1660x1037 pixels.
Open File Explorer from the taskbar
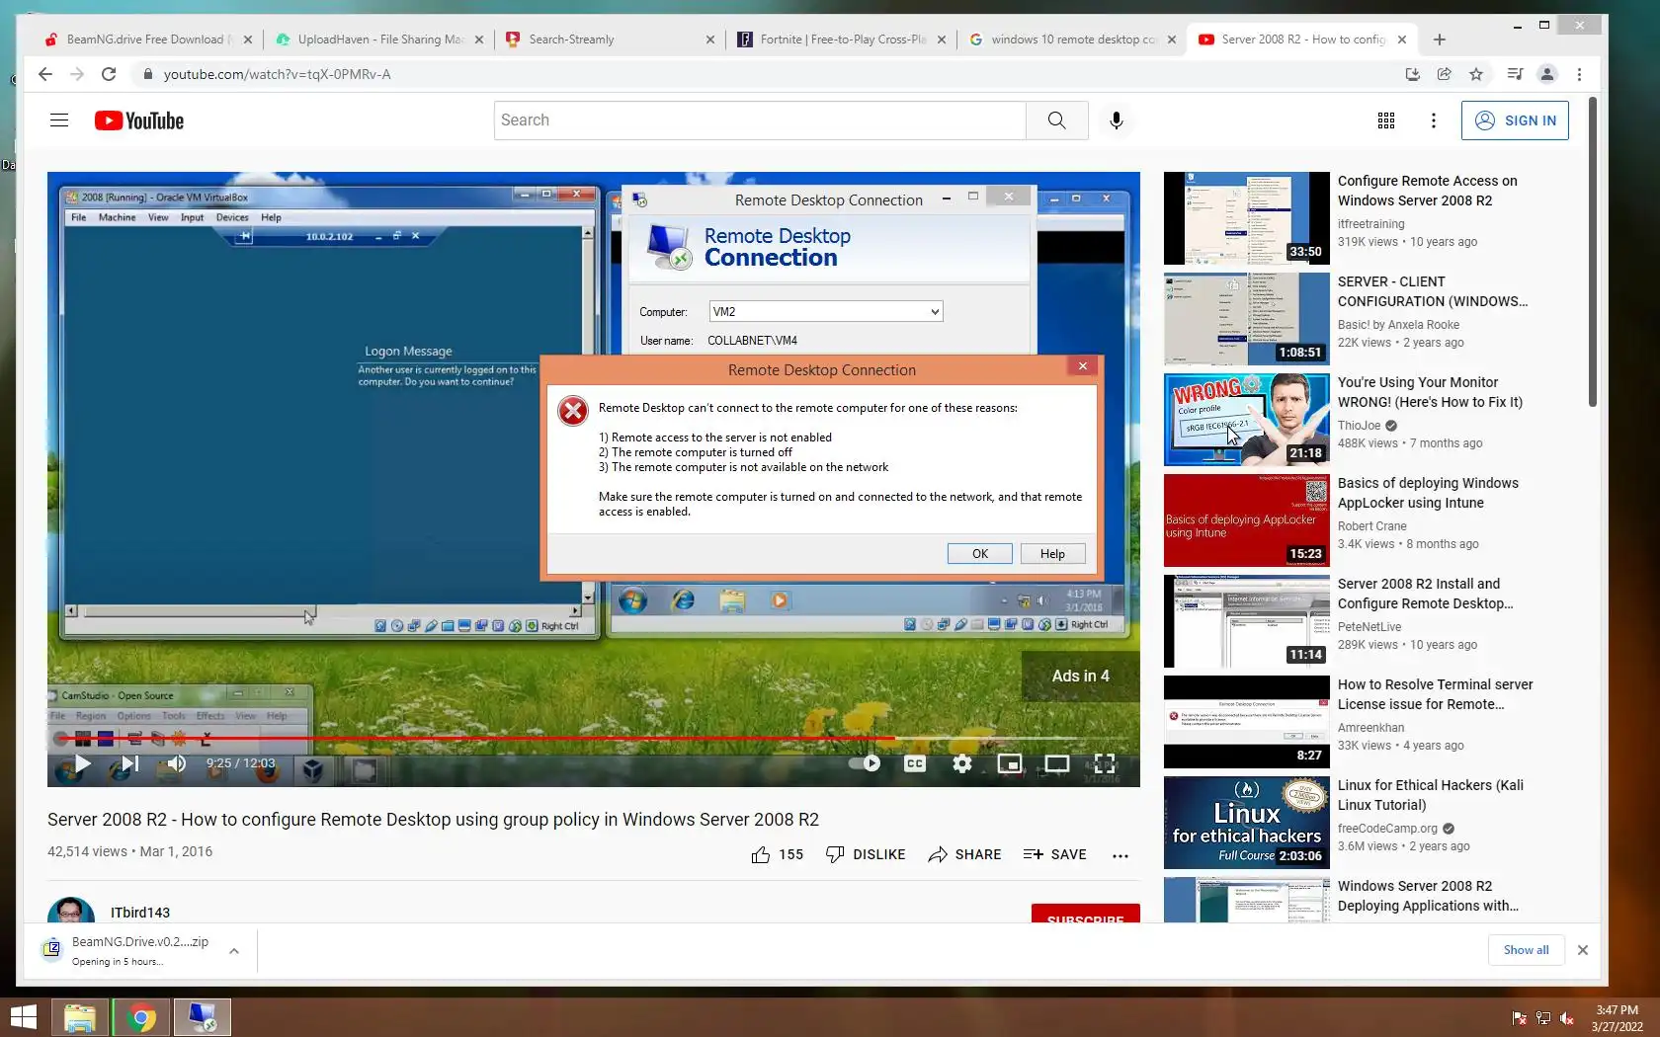point(79,1017)
